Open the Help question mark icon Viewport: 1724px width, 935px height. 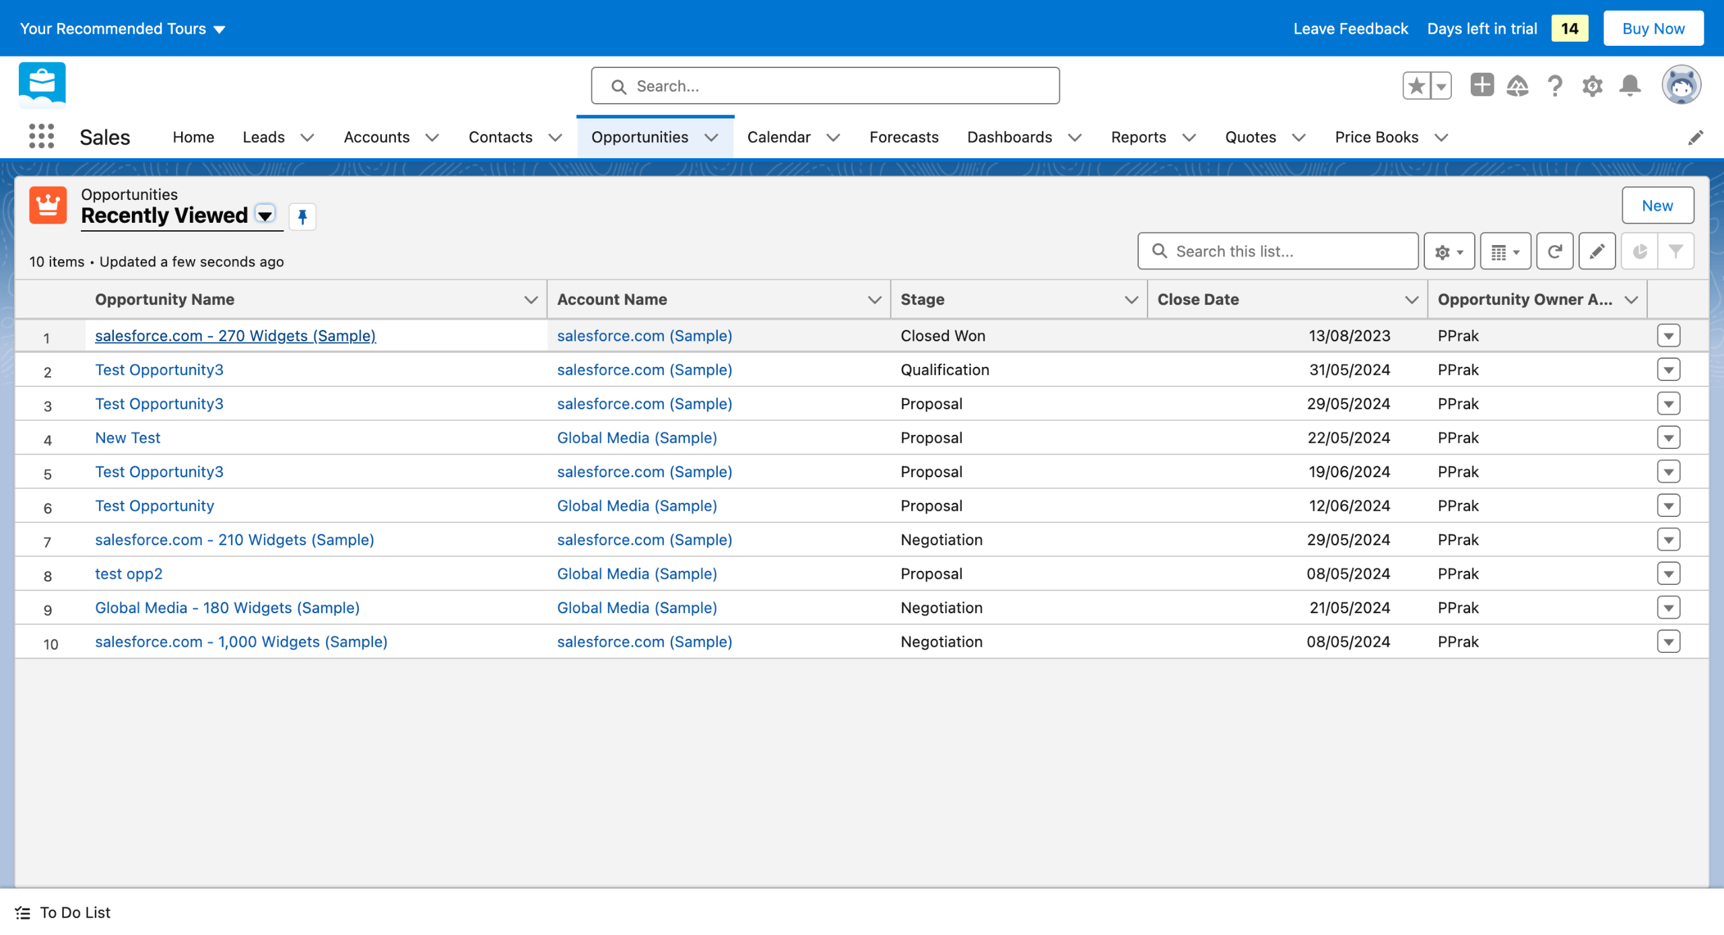(x=1555, y=86)
